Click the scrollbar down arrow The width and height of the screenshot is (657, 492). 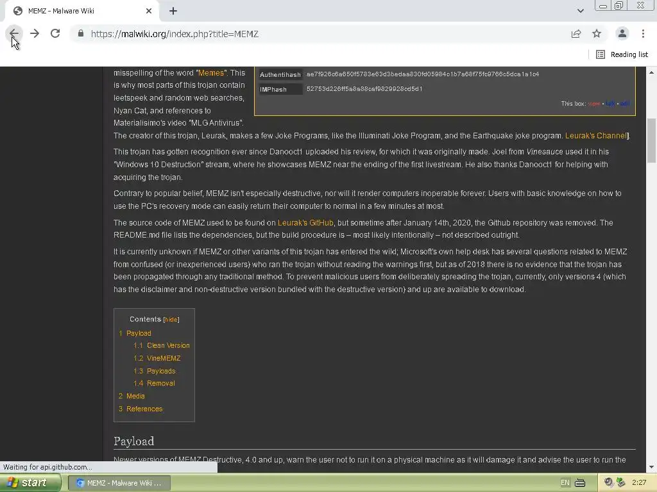click(x=652, y=467)
